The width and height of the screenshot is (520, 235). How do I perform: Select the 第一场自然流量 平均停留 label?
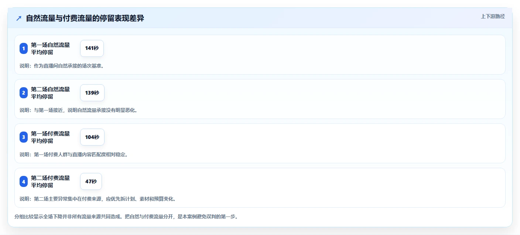(x=50, y=48)
